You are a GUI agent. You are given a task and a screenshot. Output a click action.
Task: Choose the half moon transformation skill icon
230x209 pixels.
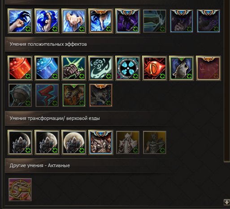pyautogui.click(x=47, y=142)
